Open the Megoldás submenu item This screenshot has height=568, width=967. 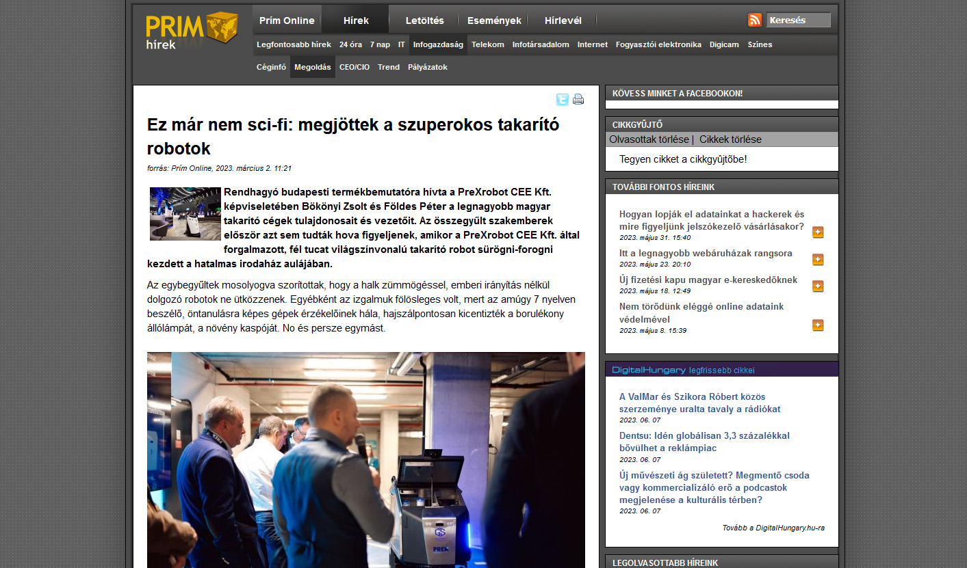click(313, 67)
